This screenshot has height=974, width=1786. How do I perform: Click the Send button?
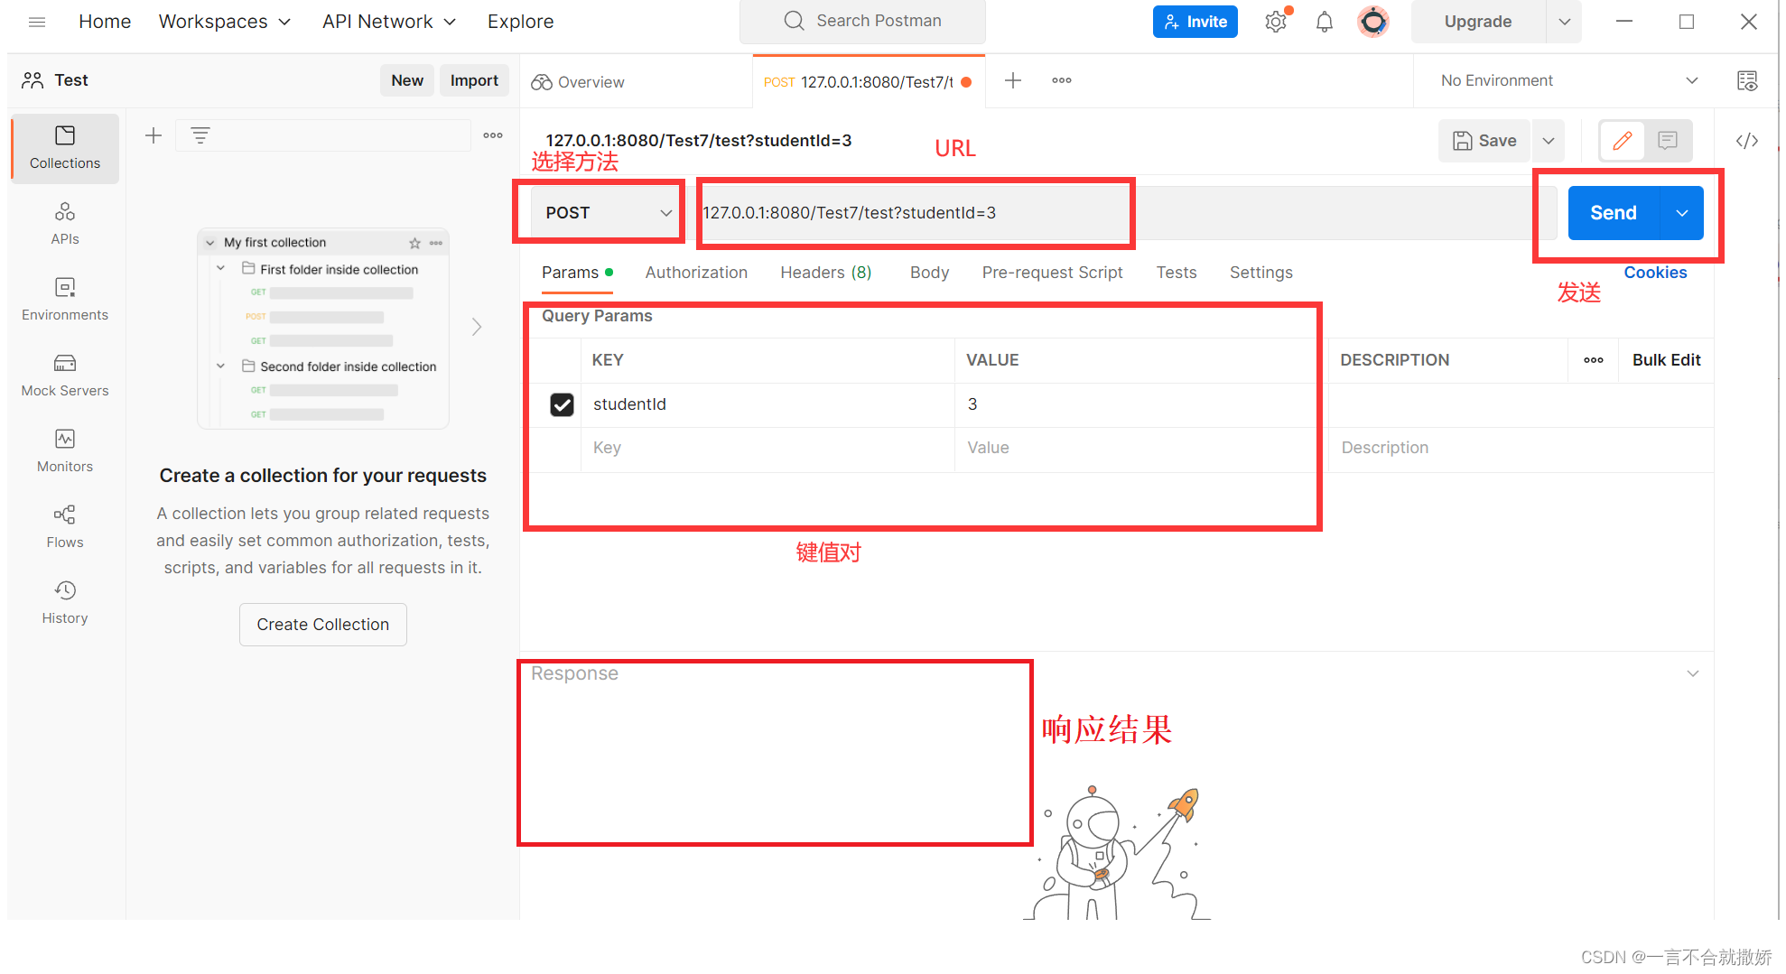(1614, 213)
